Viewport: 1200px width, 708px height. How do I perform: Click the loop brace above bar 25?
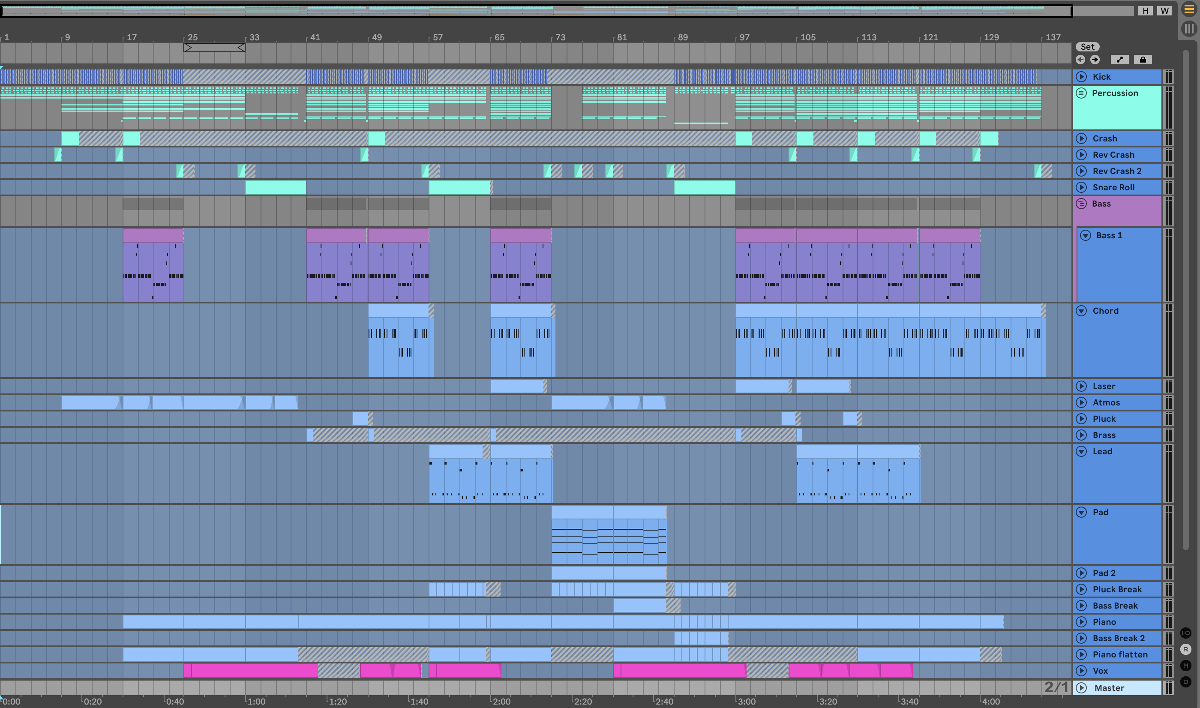click(215, 48)
